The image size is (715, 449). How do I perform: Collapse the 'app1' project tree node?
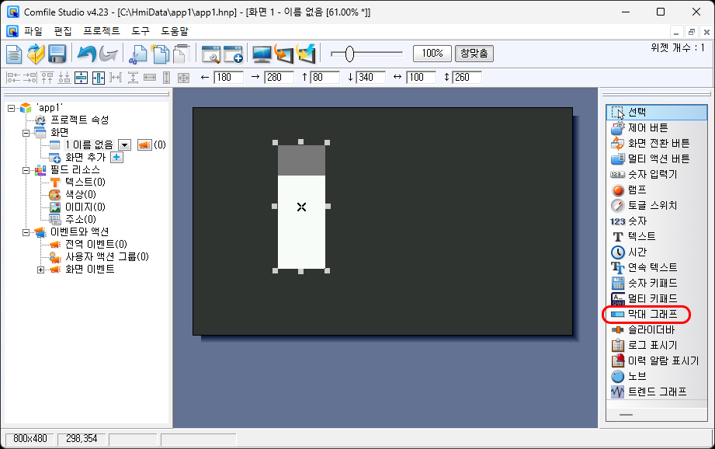[x=12, y=108]
